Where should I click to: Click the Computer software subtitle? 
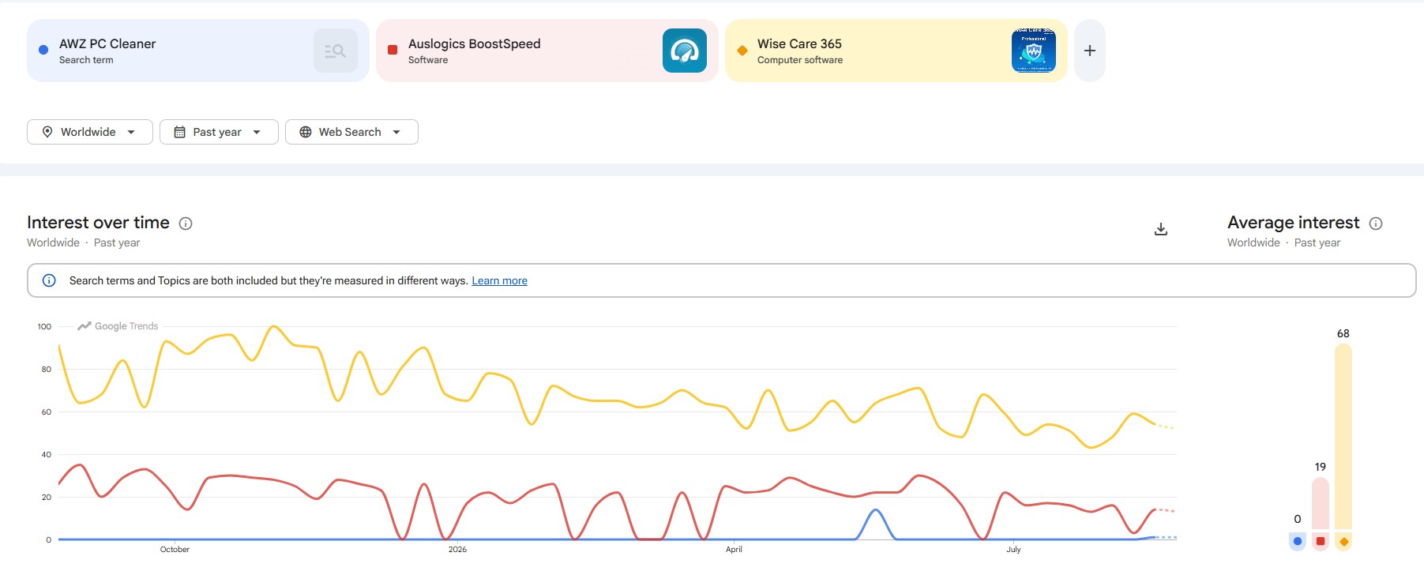799,60
